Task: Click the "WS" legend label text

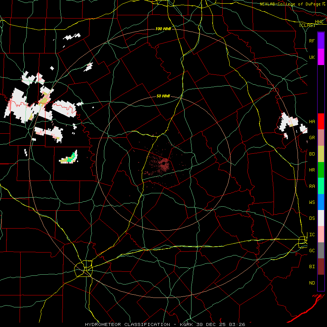Action: pos(312,202)
